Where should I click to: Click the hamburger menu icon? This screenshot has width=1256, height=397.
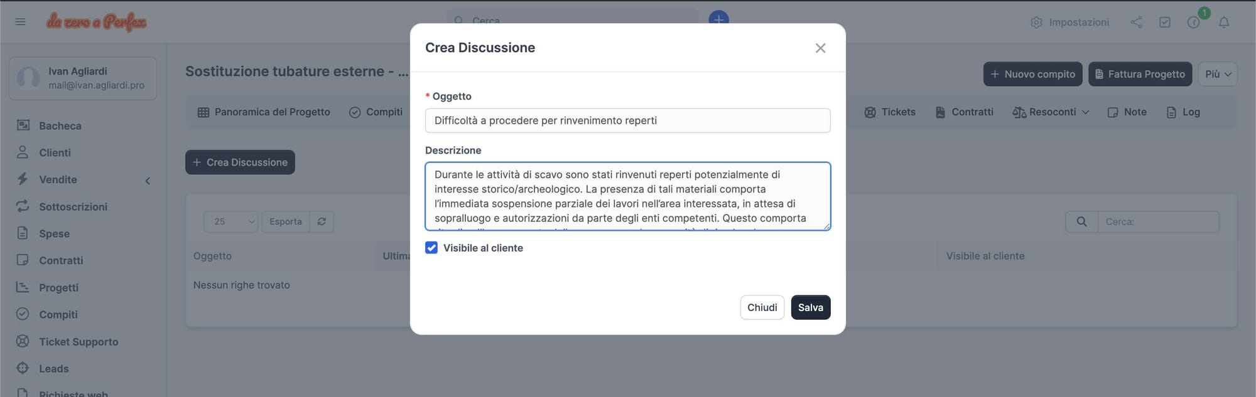pyautogui.click(x=20, y=22)
